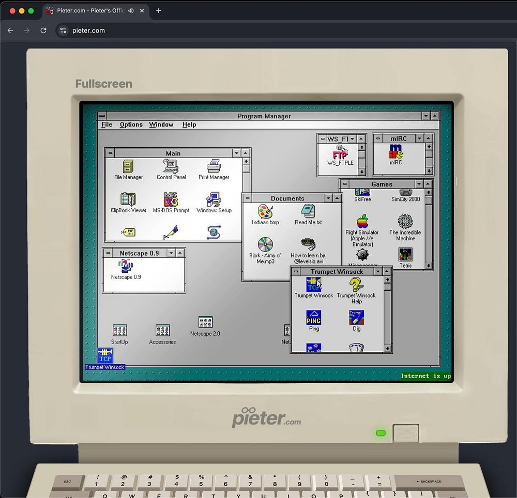Viewport: 517px width, 498px height.
Task: Open Netscape 0.9 window control menu
Action: point(108,253)
